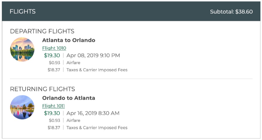Click the Subtotal $38.60 text
This screenshot has width=262, height=140.
coord(231,12)
